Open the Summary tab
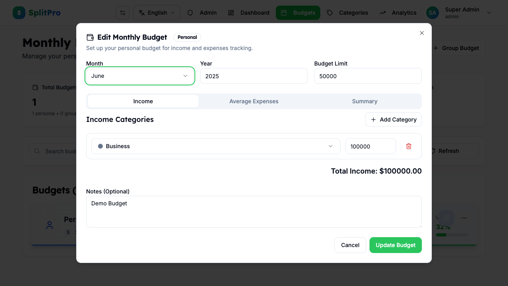Viewport: 508px width, 286px height. (x=364, y=101)
